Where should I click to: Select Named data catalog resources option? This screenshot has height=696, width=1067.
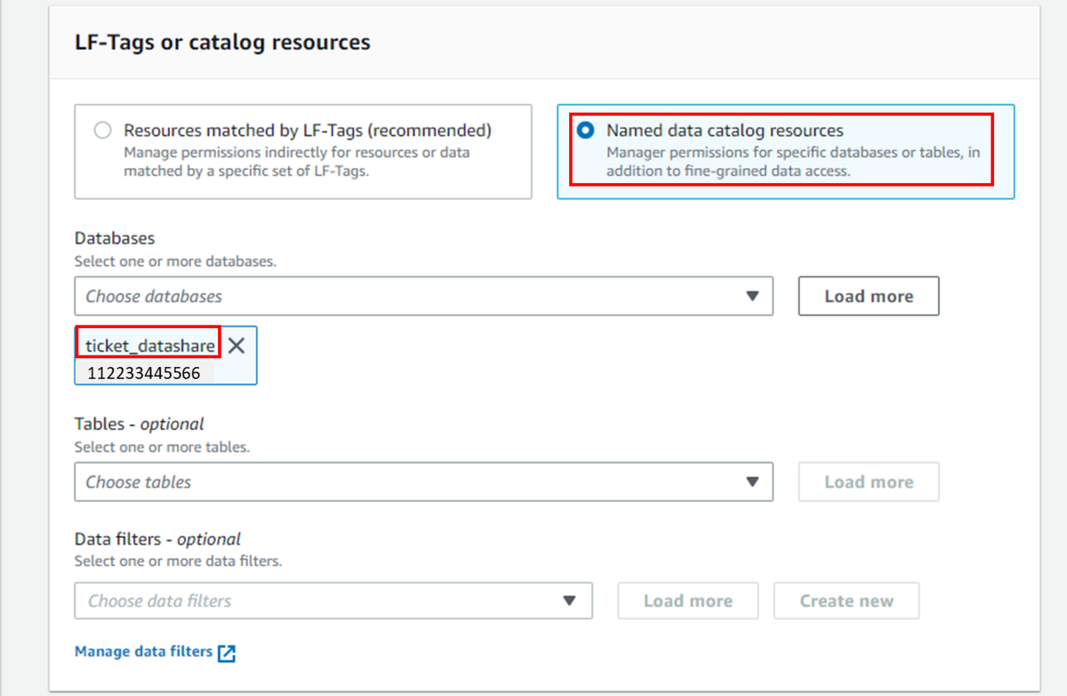coord(585,131)
